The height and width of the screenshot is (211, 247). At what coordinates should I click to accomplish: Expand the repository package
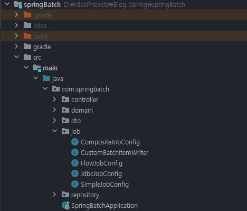pyautogui.click(x=54, y=195)
